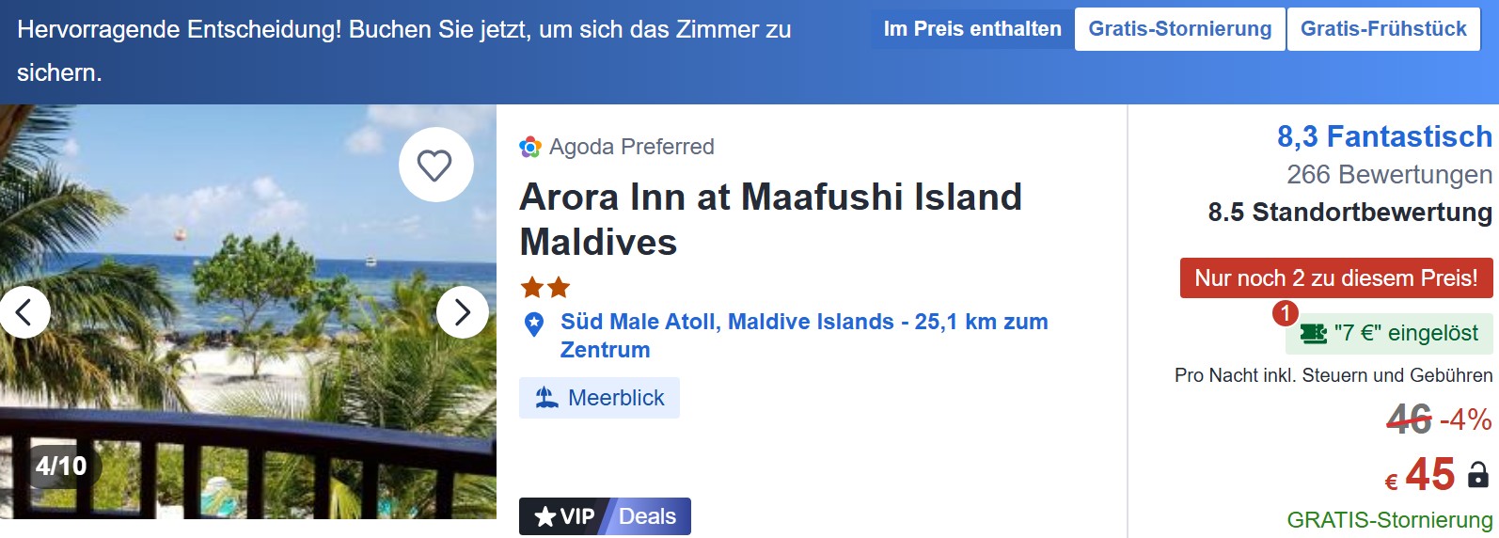Click the lock icon beside the price
The width and height of the screenshot is (1499, 538).
pos(1478,475)
